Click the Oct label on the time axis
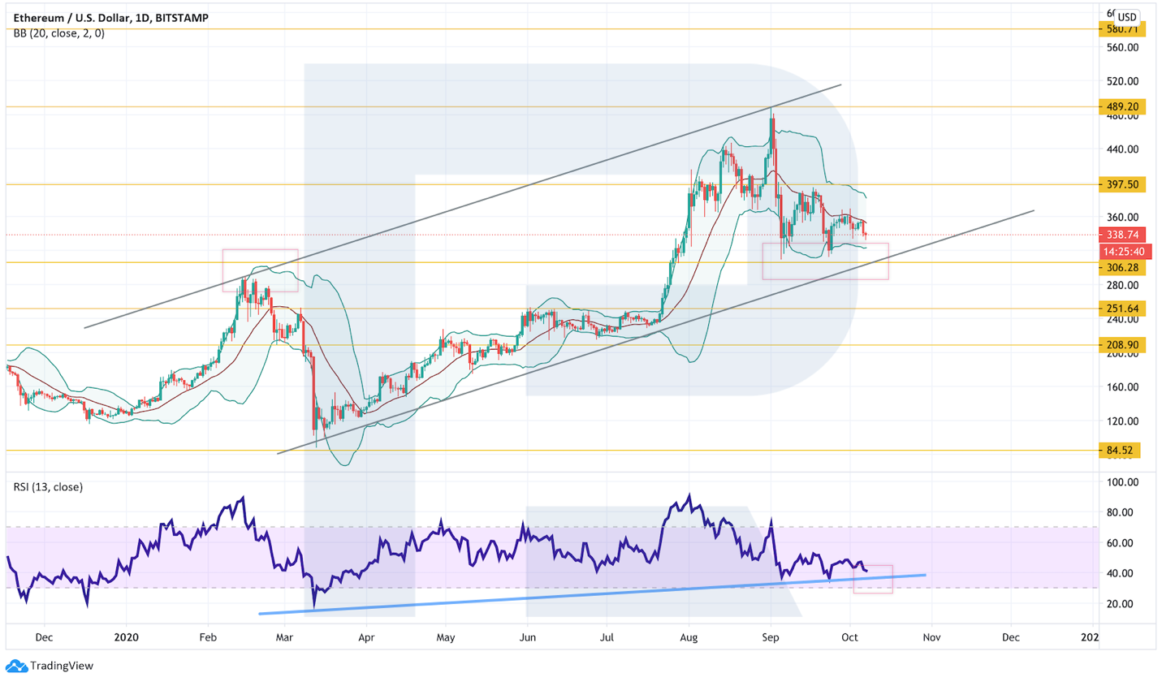This screenshot has width=1162, height=682. point(849,637)
